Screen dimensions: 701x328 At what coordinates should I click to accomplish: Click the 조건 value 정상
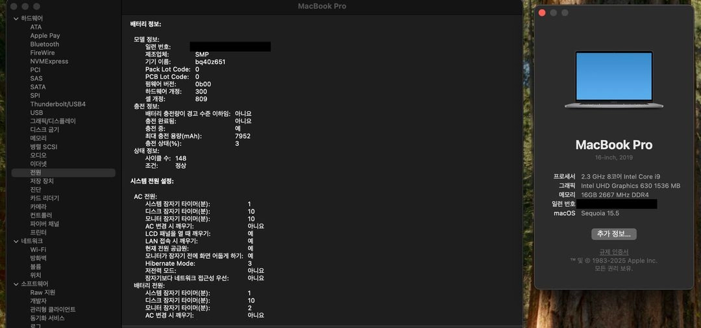click(x=180, y=165)
